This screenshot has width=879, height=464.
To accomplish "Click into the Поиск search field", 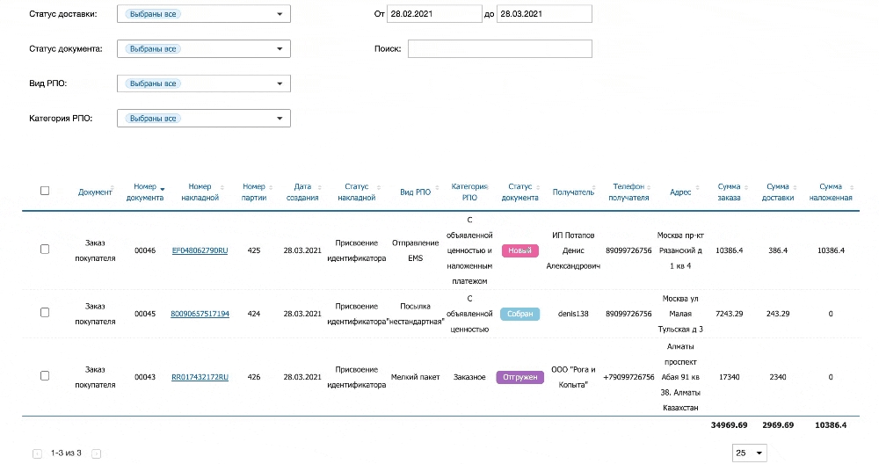I will click(499, 49).
